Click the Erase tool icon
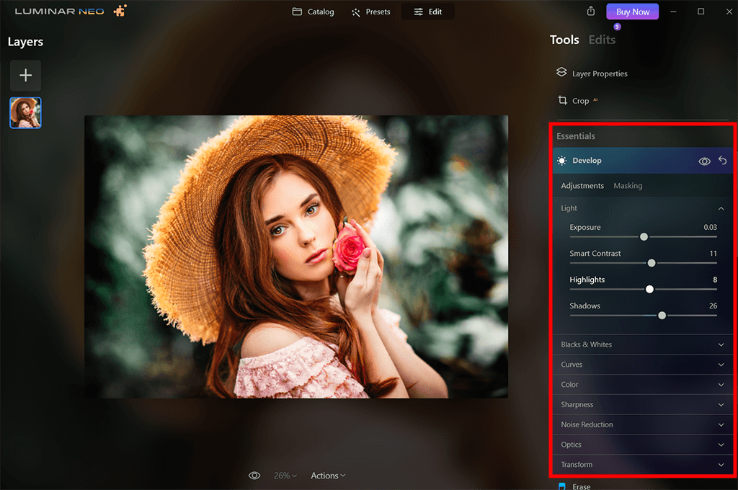This screenshot has width=738, height=490. pyautogui.click(x=562, y=486)
